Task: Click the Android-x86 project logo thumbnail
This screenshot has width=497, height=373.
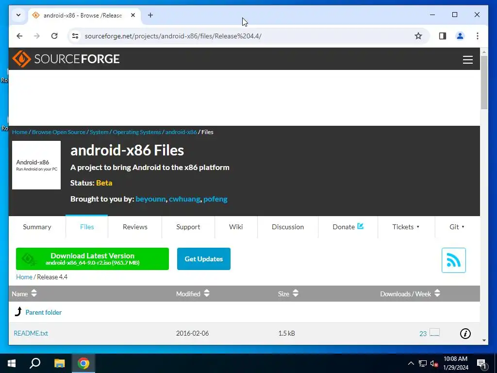Action: (x=36, y=165)
